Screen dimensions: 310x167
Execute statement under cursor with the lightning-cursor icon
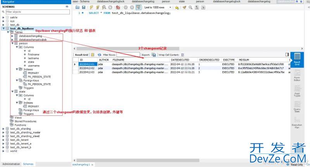[98, 7]
